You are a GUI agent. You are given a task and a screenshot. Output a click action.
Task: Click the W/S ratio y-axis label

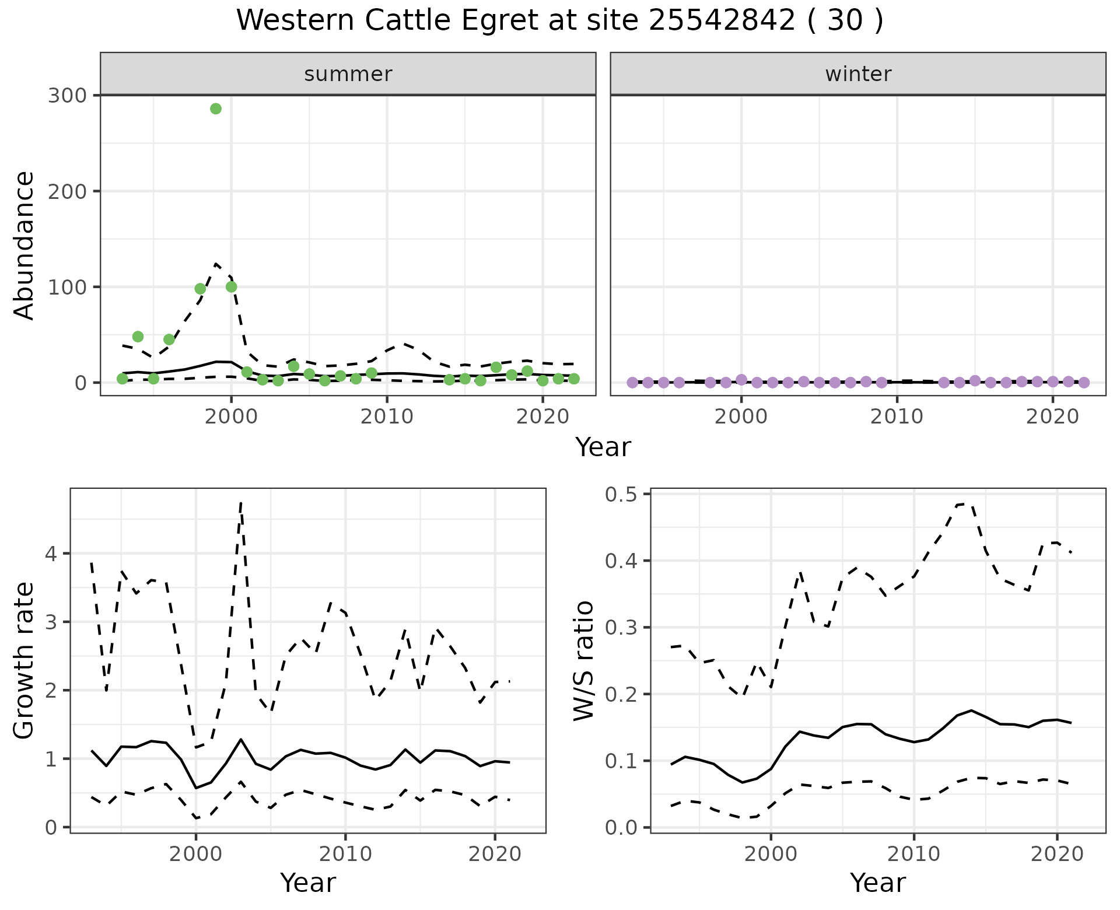[x=583, y=660]
